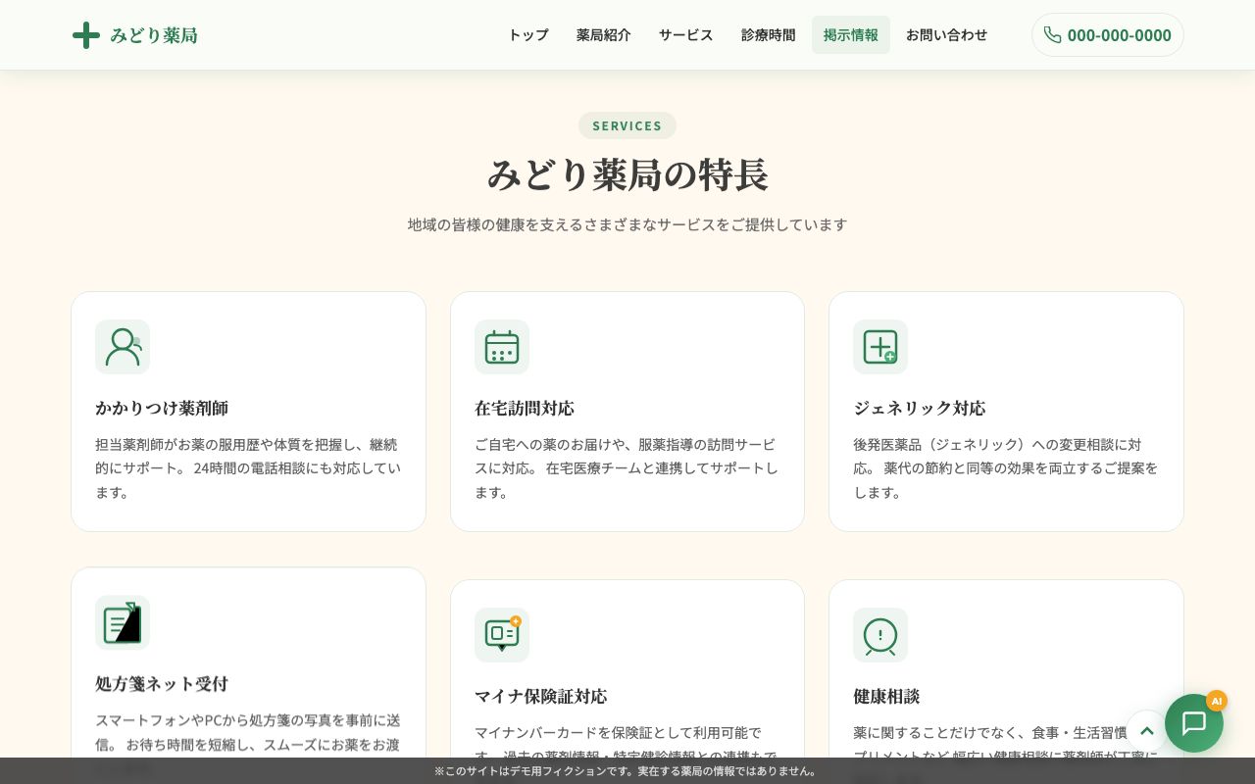Select the かかりつけ薬剤師 person icon
Image resolution: width=1255 pixels, height=784 pixels.
pyautogui.click(x=123, y=347)
